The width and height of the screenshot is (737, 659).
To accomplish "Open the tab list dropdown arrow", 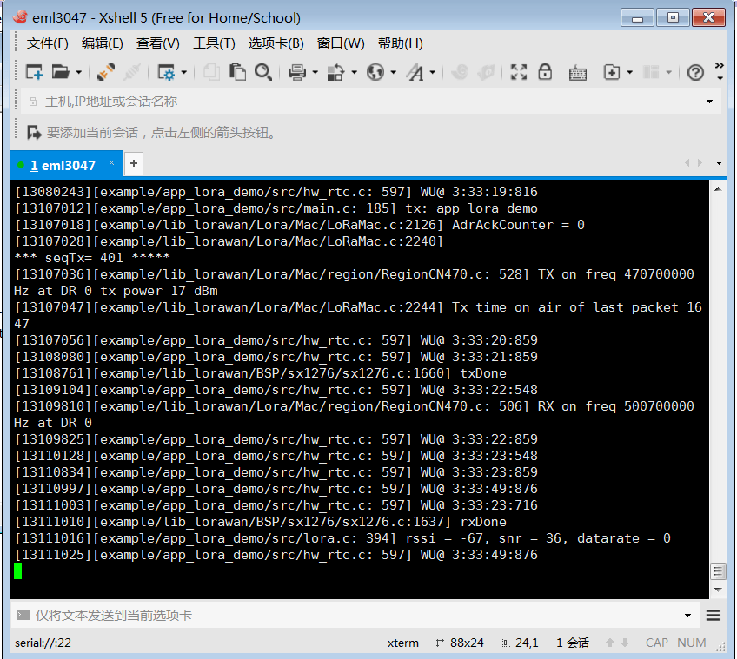I will (719, 163).
